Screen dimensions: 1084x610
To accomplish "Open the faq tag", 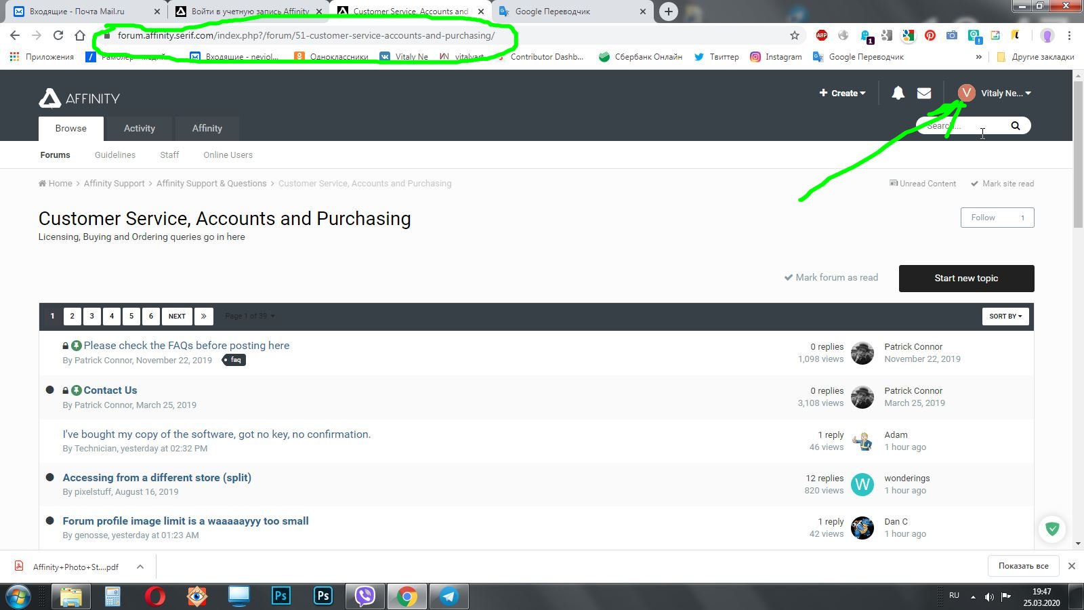I will 234,360.
